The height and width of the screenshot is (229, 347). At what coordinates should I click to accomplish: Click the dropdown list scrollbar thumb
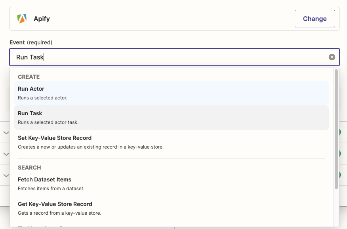point(336,129)
